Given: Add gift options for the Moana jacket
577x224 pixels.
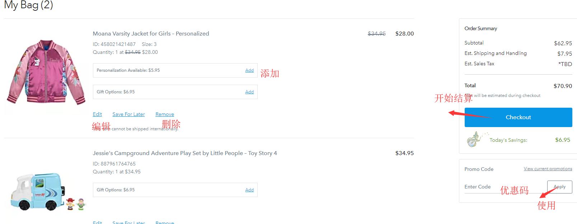Looking at the screenshot, I should (249, 92).
